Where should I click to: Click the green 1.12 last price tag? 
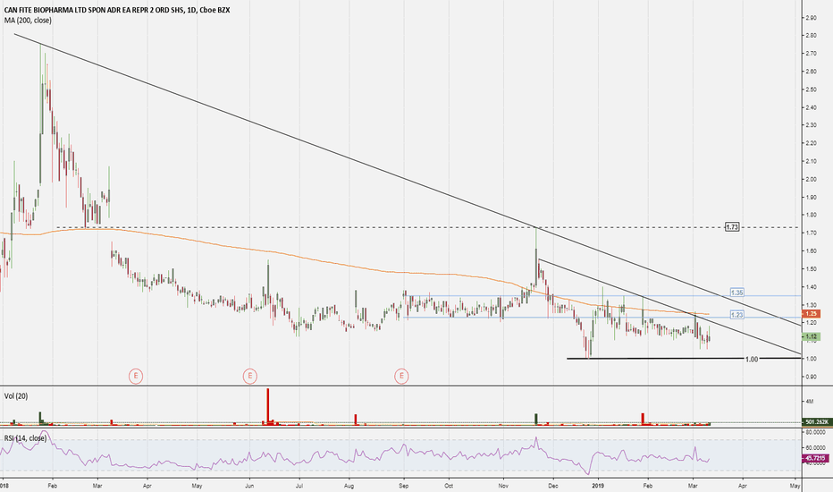(x=812, y=336)
